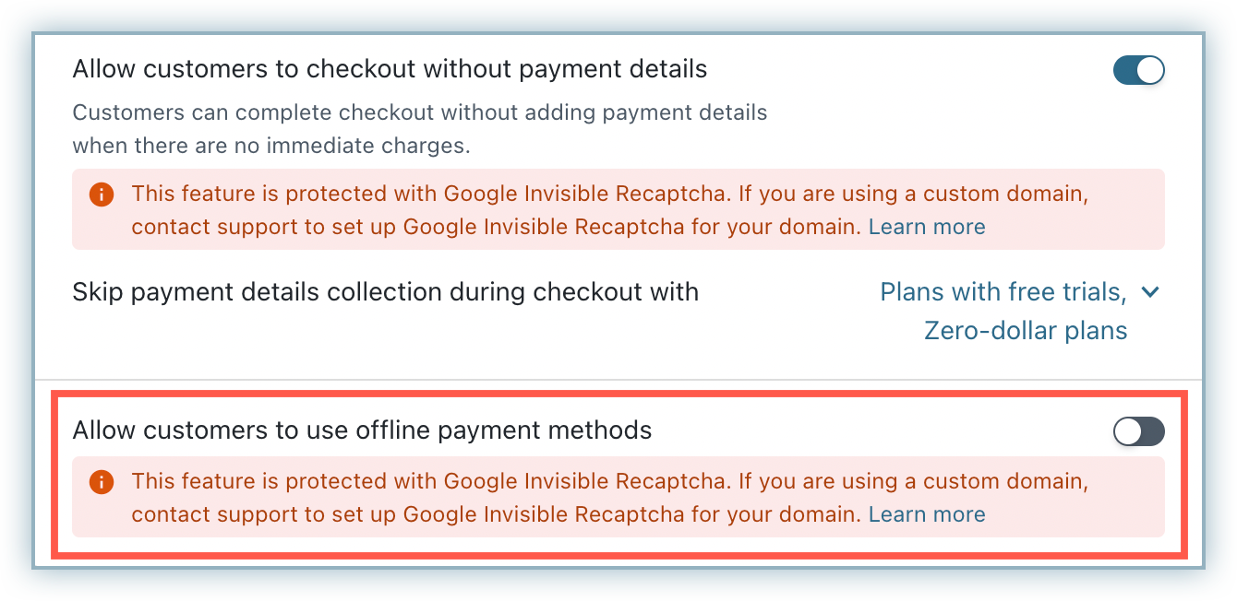Screen dimensions: 1237x601
Task: Click "Allow customers to checkout without payment details" heading
Action: click(390, 69)
